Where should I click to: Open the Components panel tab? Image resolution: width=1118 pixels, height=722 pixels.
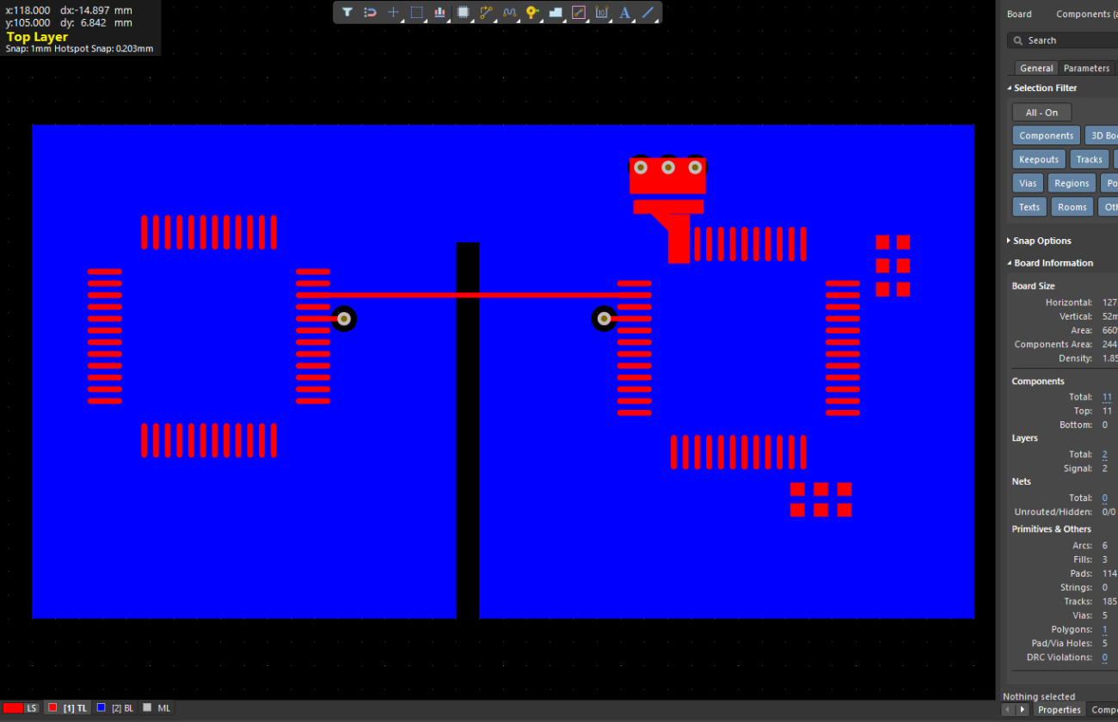(1082, 14)
